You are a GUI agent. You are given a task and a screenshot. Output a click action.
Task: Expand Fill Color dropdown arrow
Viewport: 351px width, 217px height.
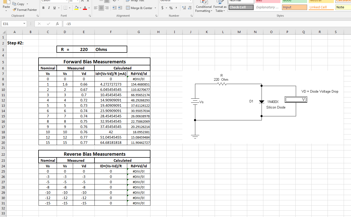81,8
